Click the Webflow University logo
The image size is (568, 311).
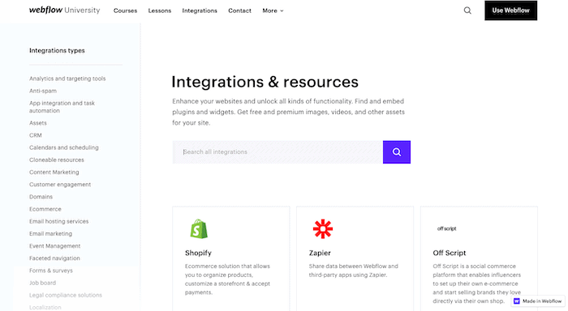(x=64, y=11)
